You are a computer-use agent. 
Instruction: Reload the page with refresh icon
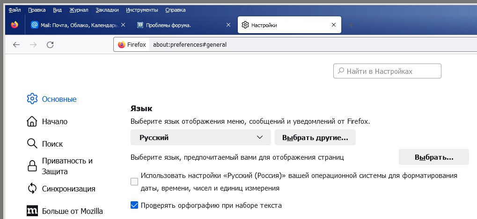click(50, 45)
